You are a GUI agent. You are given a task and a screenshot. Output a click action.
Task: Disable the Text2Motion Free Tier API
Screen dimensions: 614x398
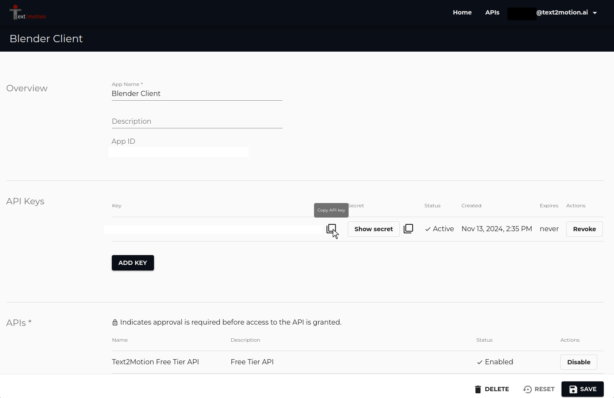(x=579, y=362)
